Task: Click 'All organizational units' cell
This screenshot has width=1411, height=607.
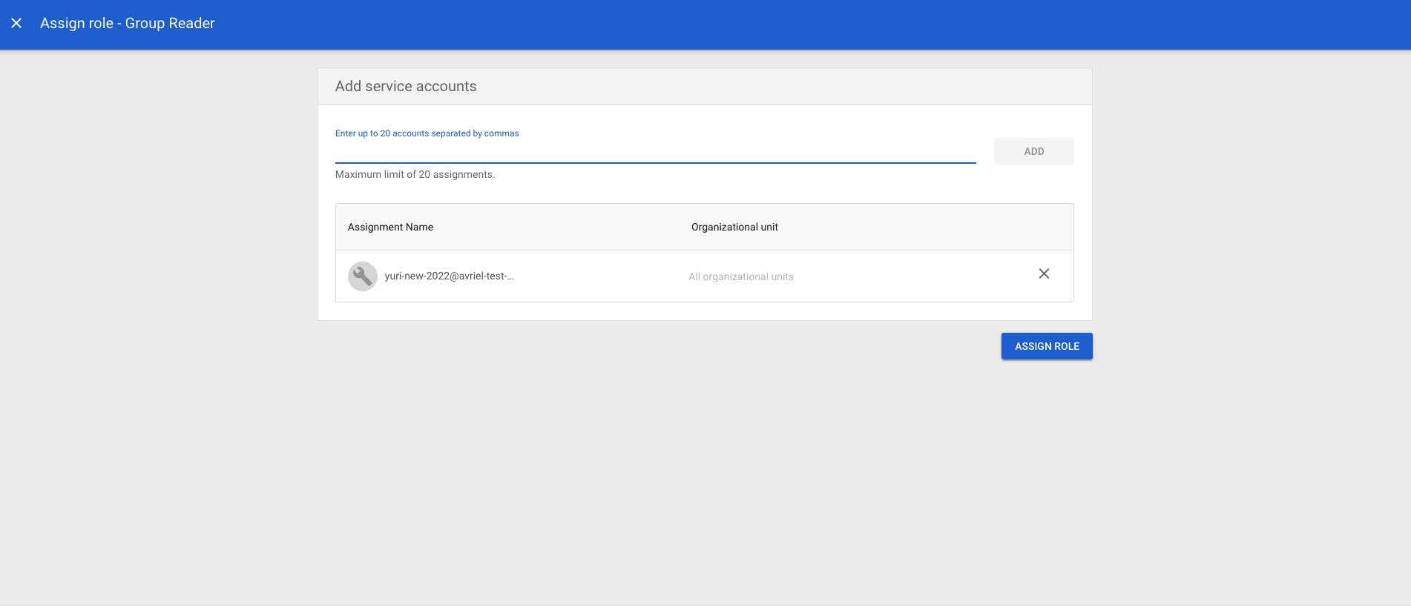Action: pyautogui.click(x=741, y=276)
